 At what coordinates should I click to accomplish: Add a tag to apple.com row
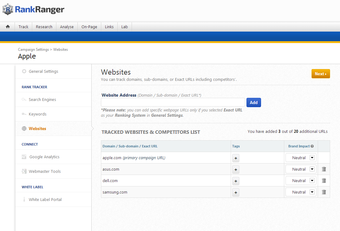click(236, 158)
